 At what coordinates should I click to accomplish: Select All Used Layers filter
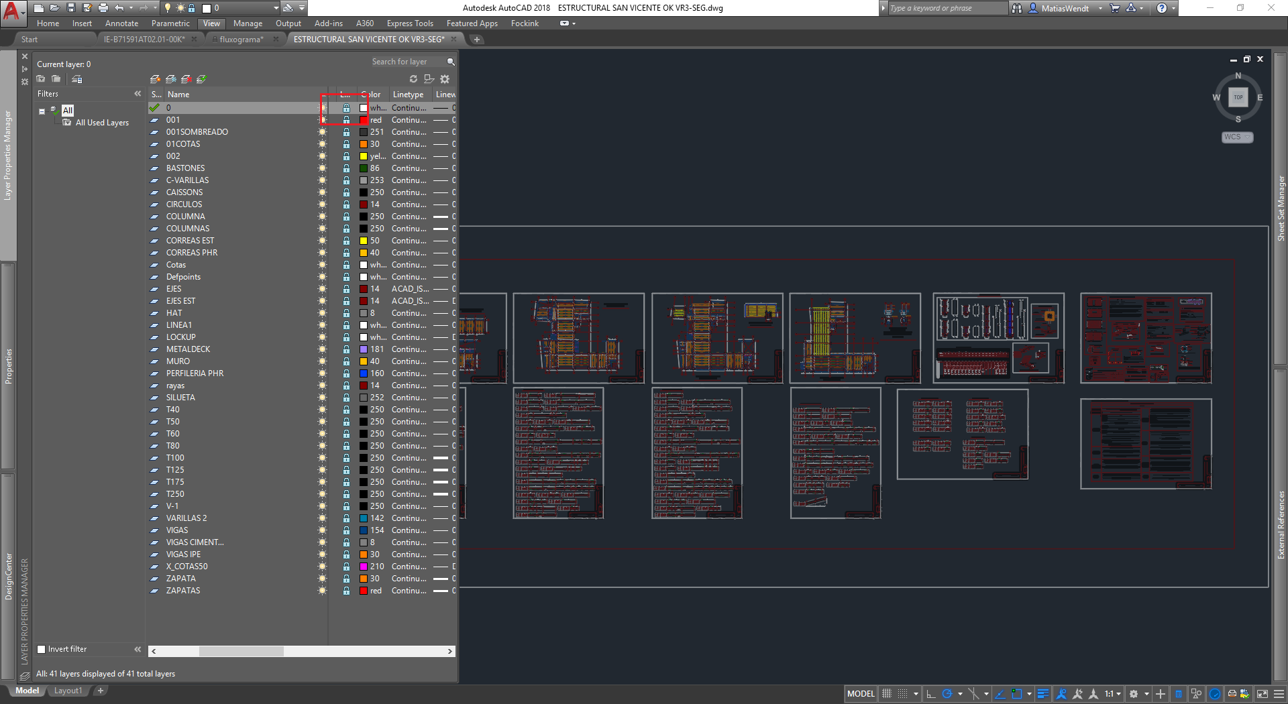click(x=101, y=123)
